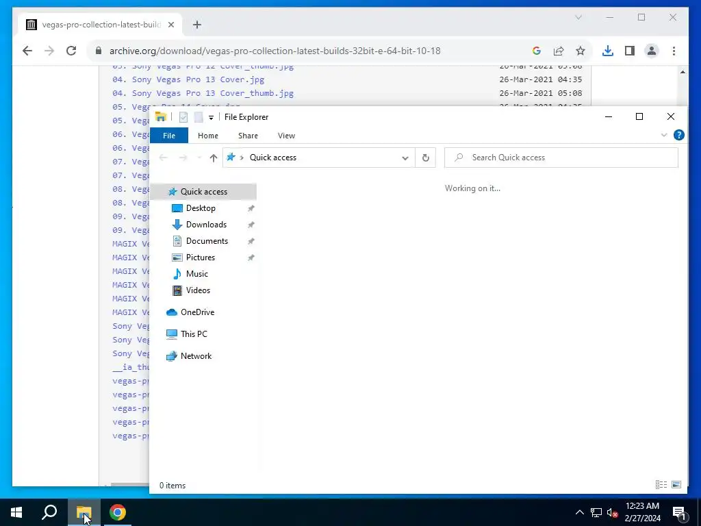Maximize the File Explorer window

coord(639,116)
